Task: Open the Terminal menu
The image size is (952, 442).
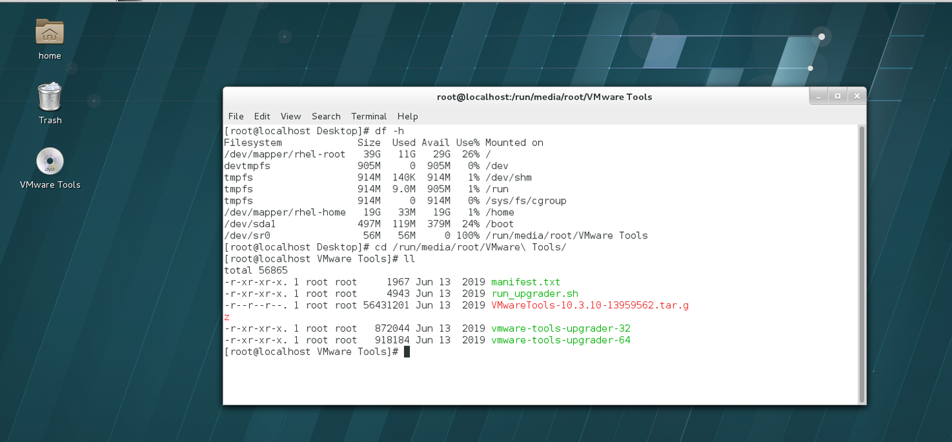Action: coord(368,116)
